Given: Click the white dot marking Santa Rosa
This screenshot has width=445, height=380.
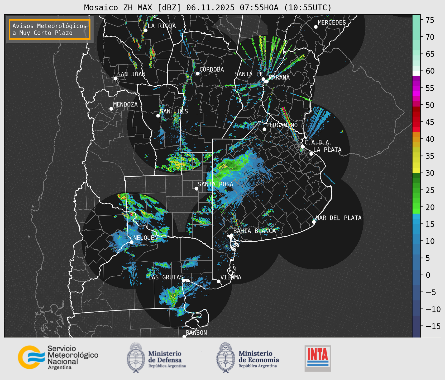Looking at the screenshot, I should [x=196, y=189].
